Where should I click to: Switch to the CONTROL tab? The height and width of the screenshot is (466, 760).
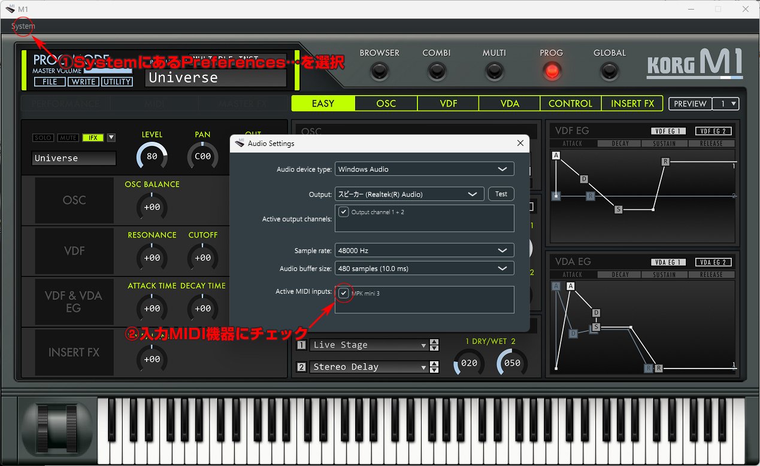coord(570,103)
